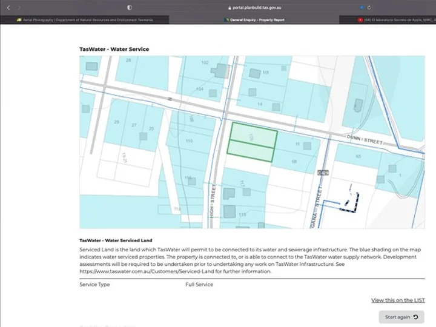The height and width of the screenshot is (327, 436).
Task: Click parcel number 110 on the map
Action: pos(189,141)
